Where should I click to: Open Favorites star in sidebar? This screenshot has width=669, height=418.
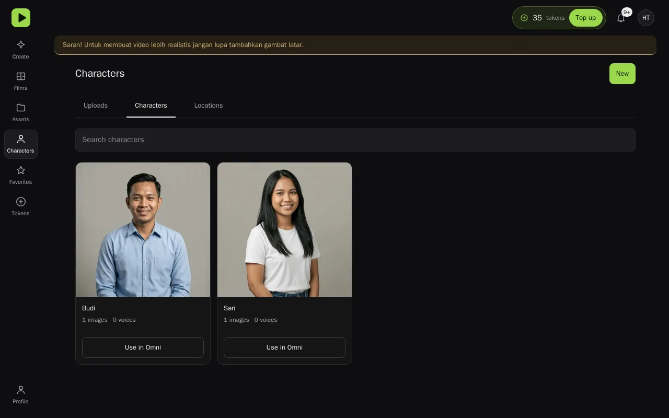21,176
